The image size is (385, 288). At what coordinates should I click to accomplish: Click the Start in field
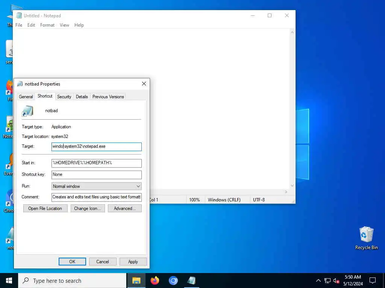[97, 163]
